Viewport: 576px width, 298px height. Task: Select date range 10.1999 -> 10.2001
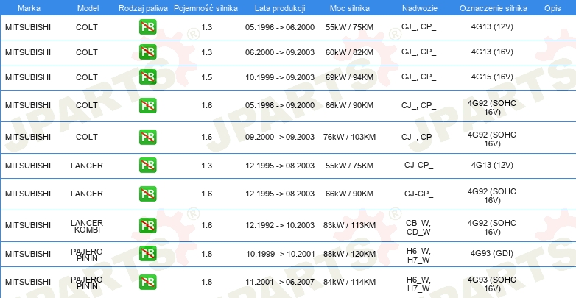280,254
